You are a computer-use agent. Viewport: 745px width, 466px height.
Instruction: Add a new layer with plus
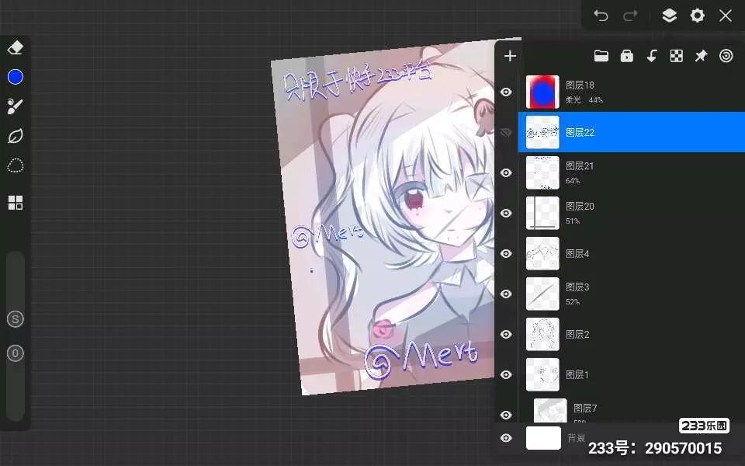pos(510,56)
